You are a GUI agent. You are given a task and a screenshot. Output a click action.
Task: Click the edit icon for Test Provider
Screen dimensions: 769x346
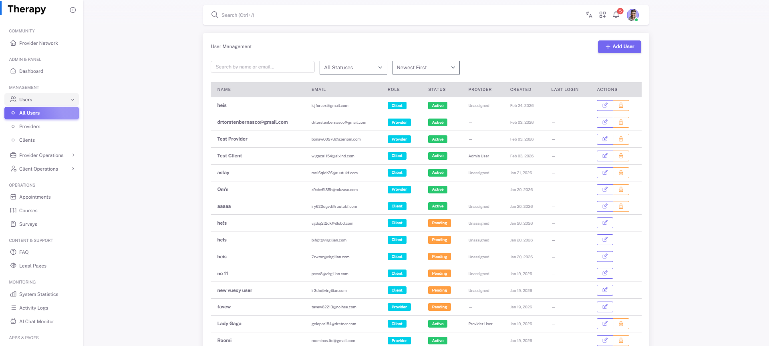coord(605,139)
